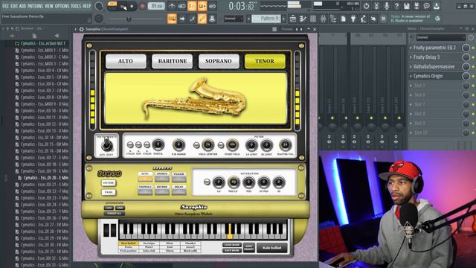
Task: Toggle Fruity parametric EQ 2 enable knob
Action: 466,48
